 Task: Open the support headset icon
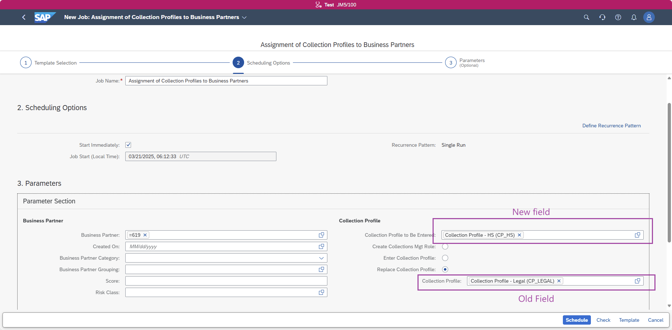[602, 17]
